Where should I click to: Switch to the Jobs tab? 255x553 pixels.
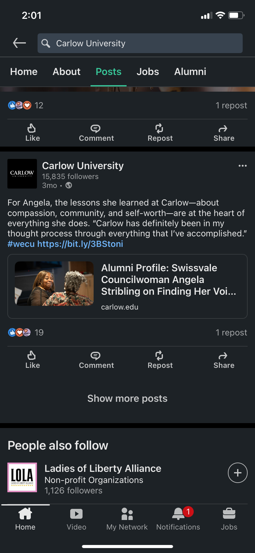(148, 72)
